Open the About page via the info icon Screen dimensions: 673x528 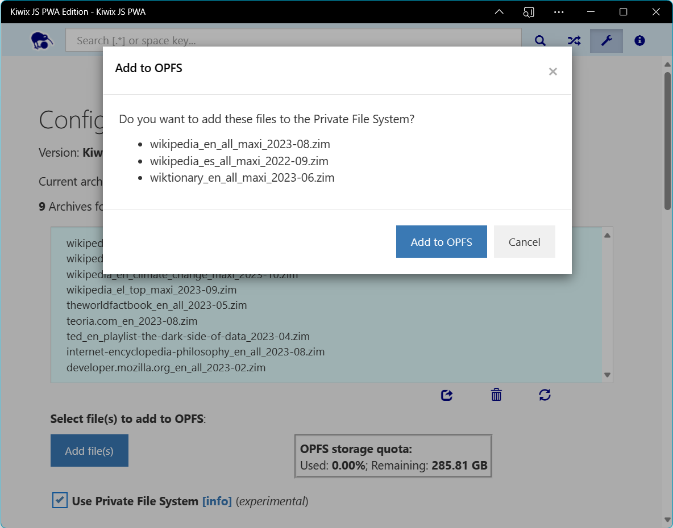pos(639,40)
